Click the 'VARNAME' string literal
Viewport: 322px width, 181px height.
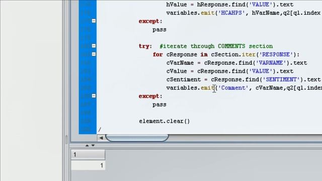[x=271, y=63]
